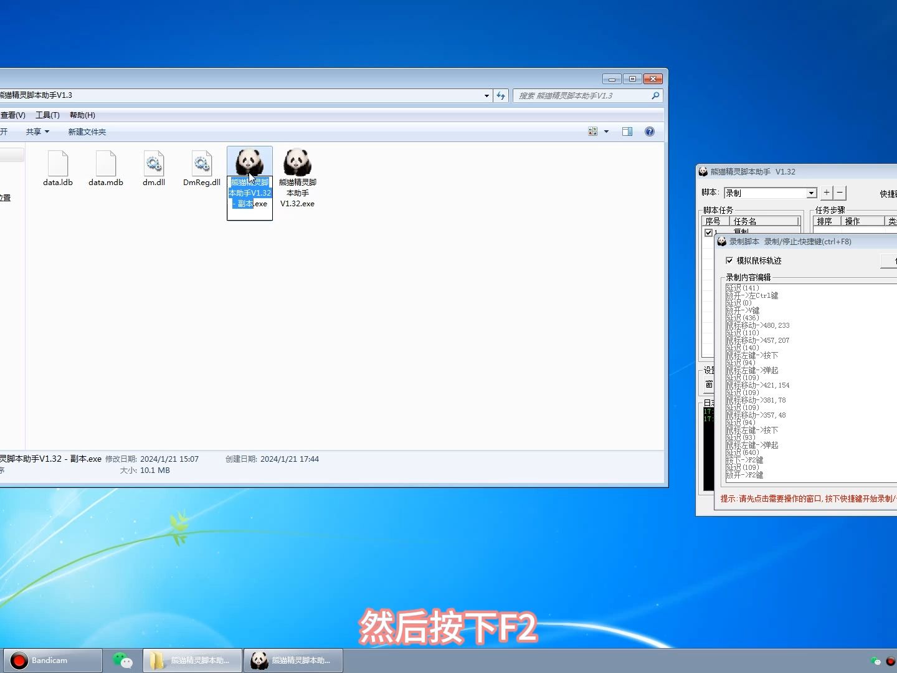Screen dimensions: 897x673
Task: Select the 熊猫精灵脚本助手V1.32.exe panda icon
Action: [297, 162]
